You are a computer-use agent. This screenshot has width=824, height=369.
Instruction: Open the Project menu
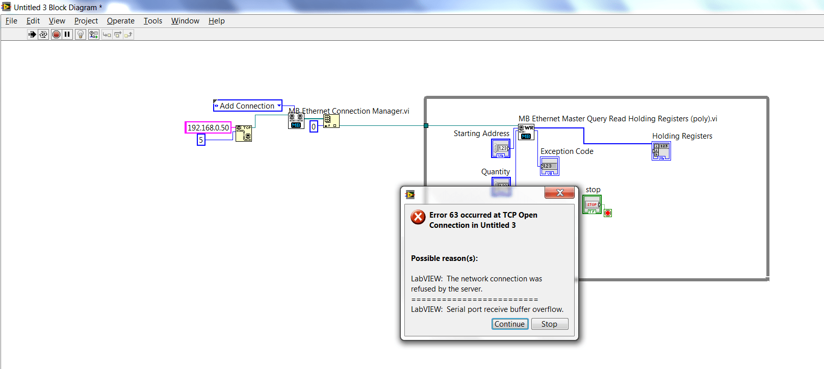pyautogui.click(x=86, y=21)
